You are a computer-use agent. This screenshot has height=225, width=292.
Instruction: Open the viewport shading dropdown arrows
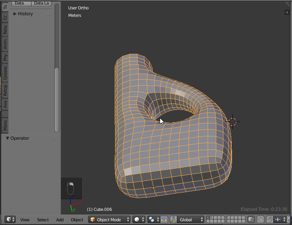click(x=143, y=220)
